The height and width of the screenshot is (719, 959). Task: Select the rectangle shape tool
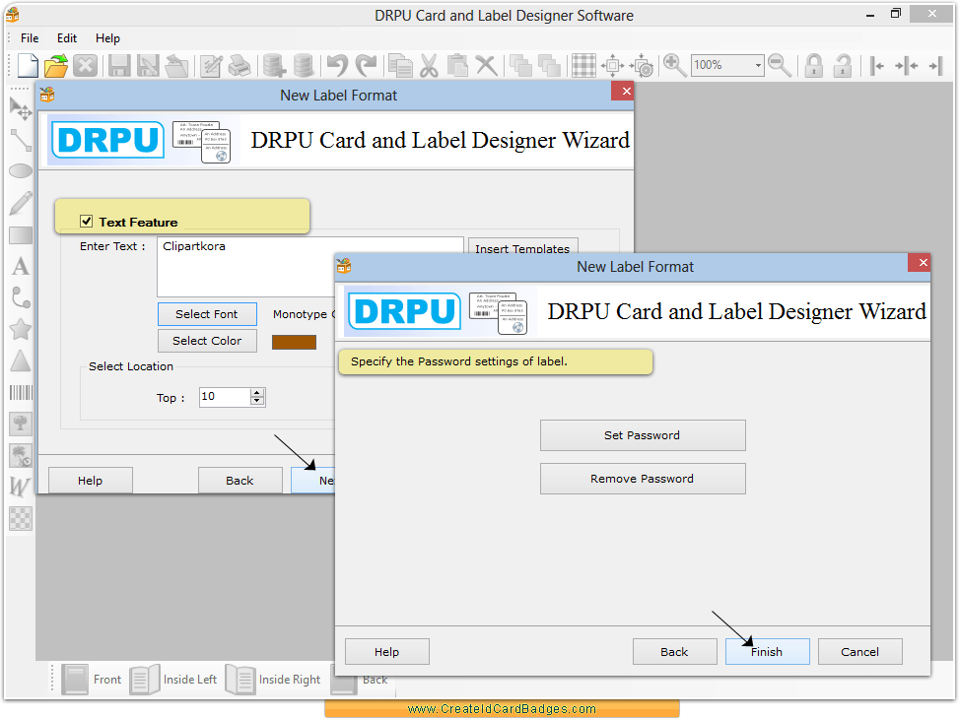tap(21, 235)
